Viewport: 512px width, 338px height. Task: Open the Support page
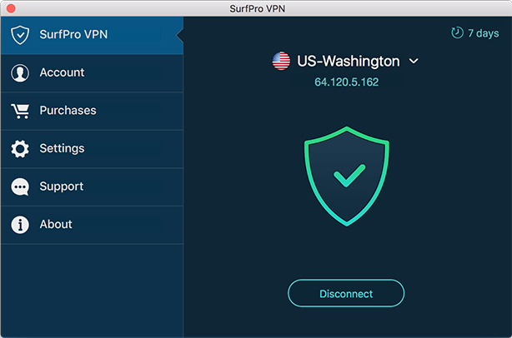click(x=92, y=186)
